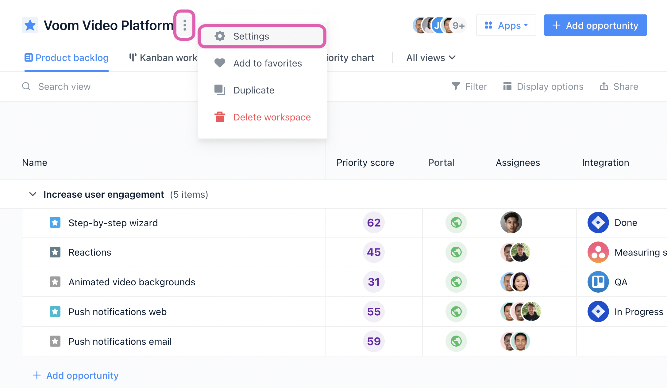Click the In Progress integration status
The height and width of the screenshot is (388, 667).
point(639,312)
